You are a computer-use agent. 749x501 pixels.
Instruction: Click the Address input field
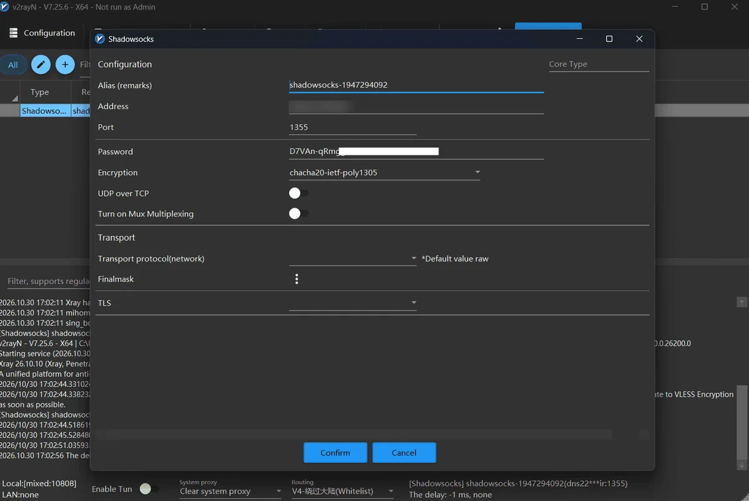point(416,107)
